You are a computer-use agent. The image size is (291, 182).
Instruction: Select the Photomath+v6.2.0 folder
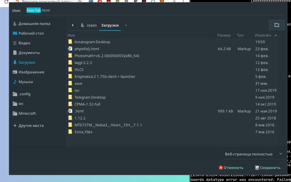173,56
